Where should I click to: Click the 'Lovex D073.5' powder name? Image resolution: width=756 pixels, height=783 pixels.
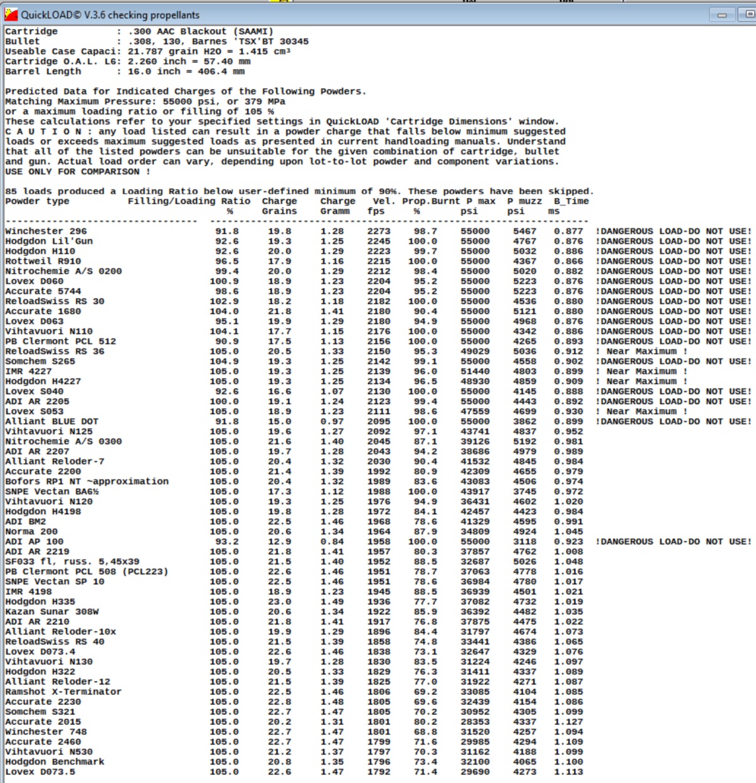coord(40,772)
